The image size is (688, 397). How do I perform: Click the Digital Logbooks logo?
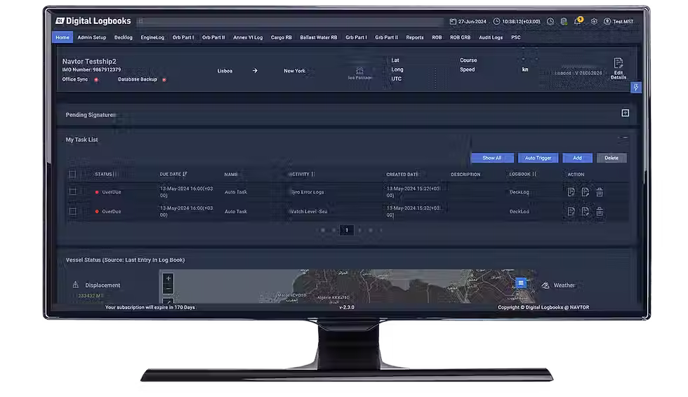[93, 21]
